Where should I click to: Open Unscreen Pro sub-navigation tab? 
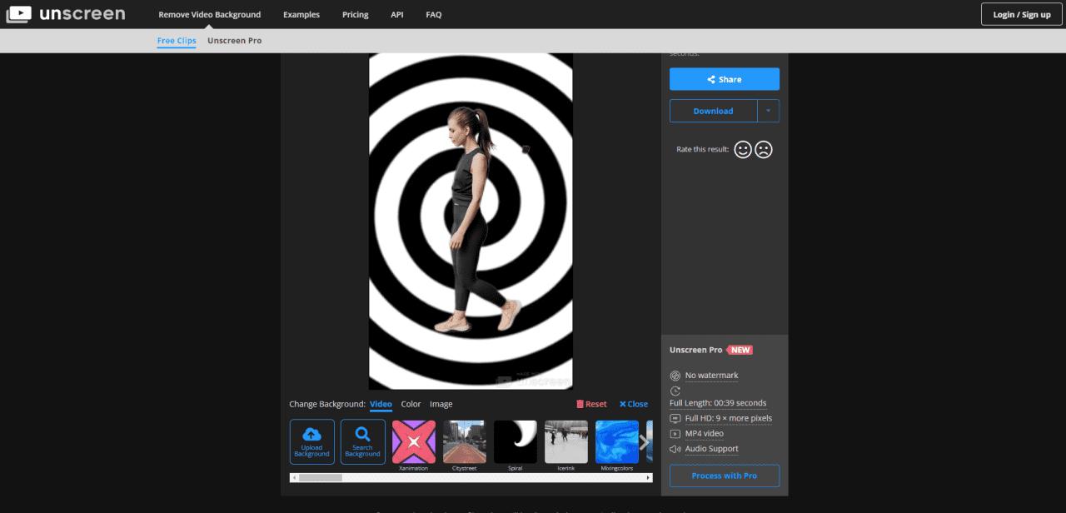click(234, 41)
